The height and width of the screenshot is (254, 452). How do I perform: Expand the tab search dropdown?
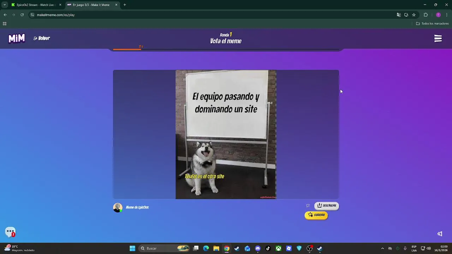coord(4,5)
